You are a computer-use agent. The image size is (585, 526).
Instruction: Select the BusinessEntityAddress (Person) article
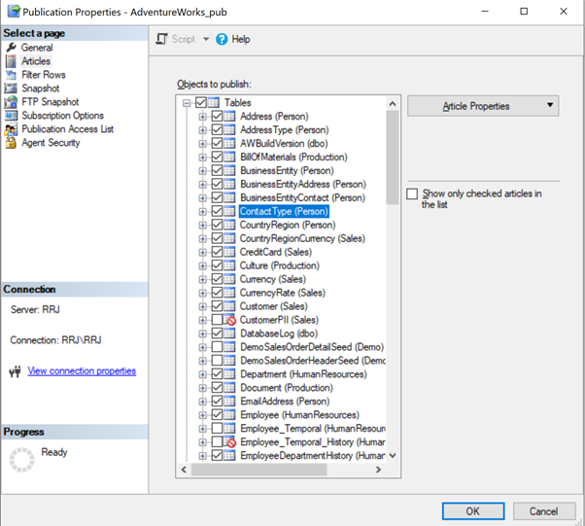tap(303, 184)
